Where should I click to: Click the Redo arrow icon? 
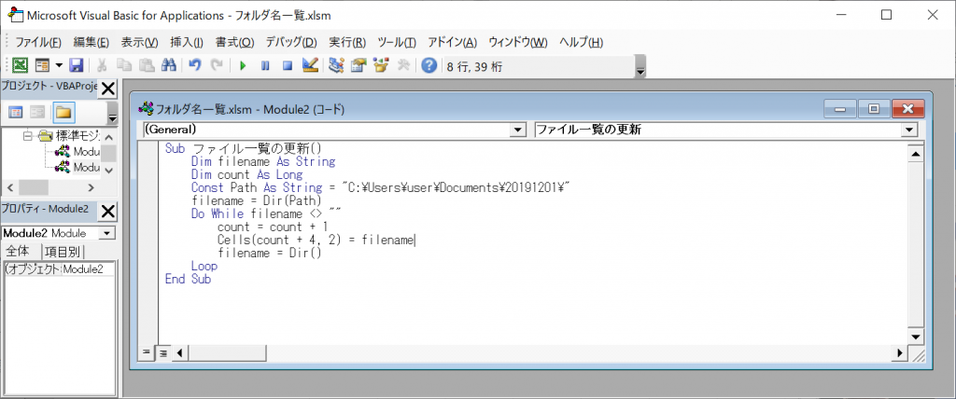pos(217,66)
